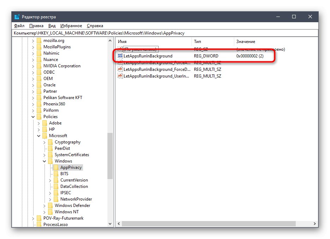Open the Избранное menu
Screen dimensions: 330x239
[x=71, y=26]
